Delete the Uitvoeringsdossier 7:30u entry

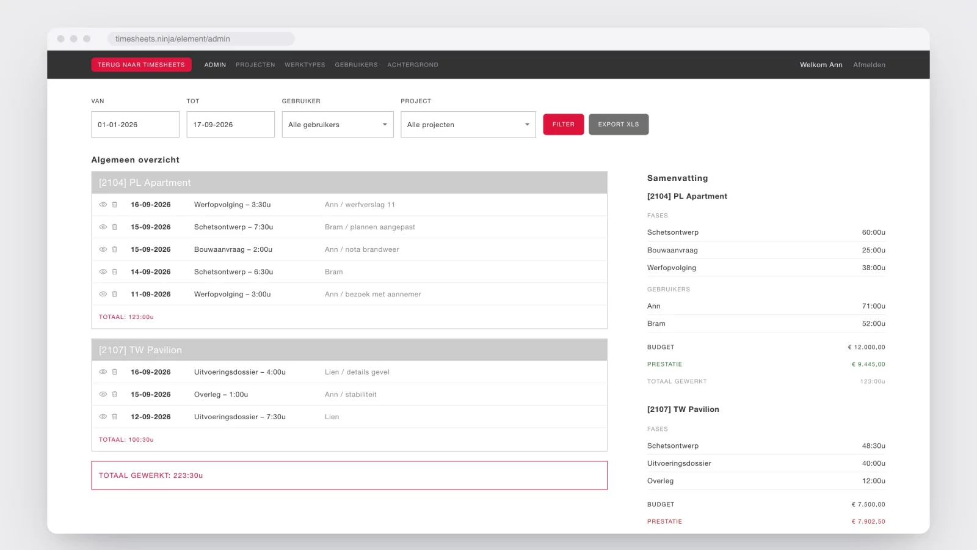[x=114, y=417]
